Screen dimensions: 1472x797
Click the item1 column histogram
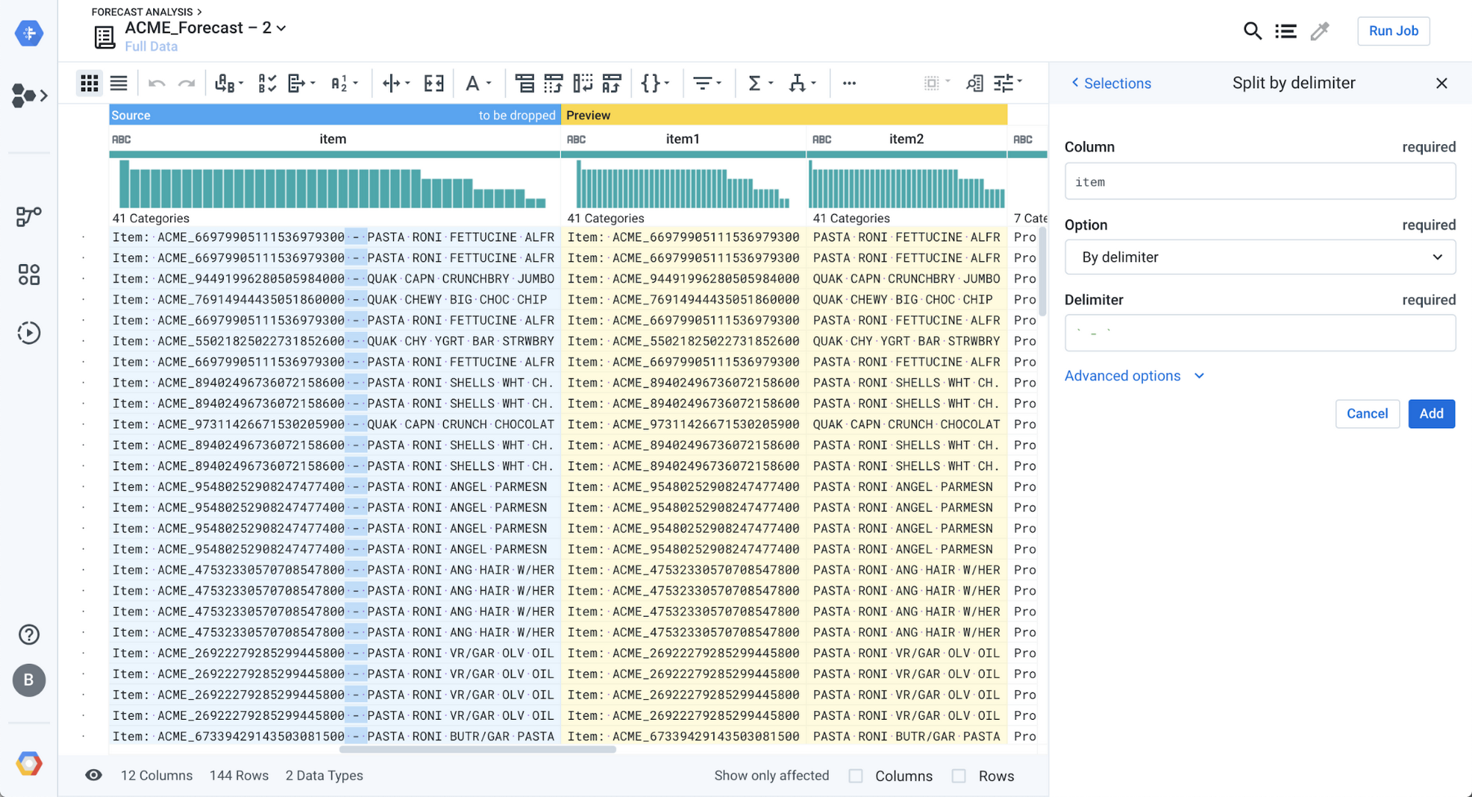tap(683, 184)
